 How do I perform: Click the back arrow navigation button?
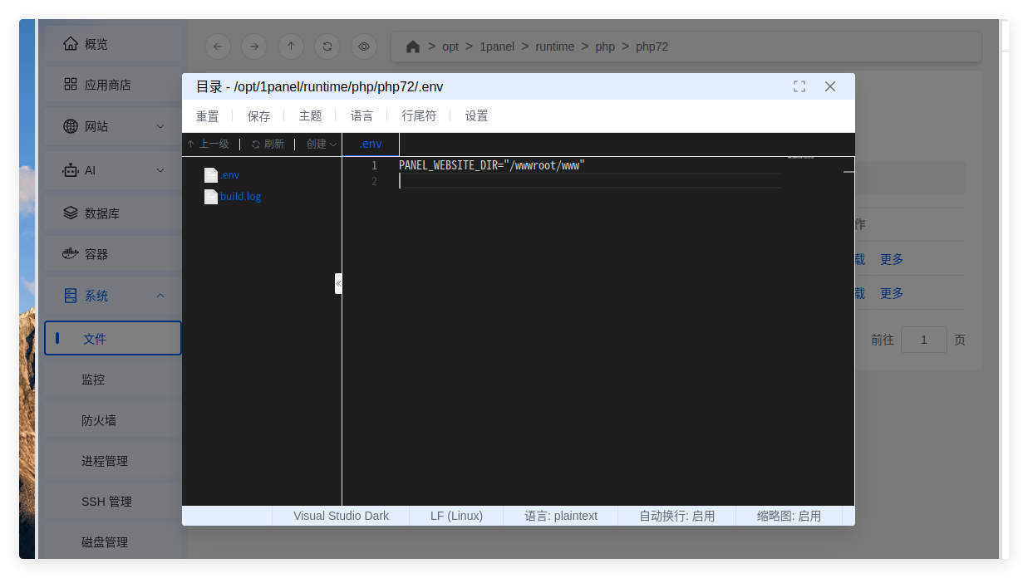[218, 47]
